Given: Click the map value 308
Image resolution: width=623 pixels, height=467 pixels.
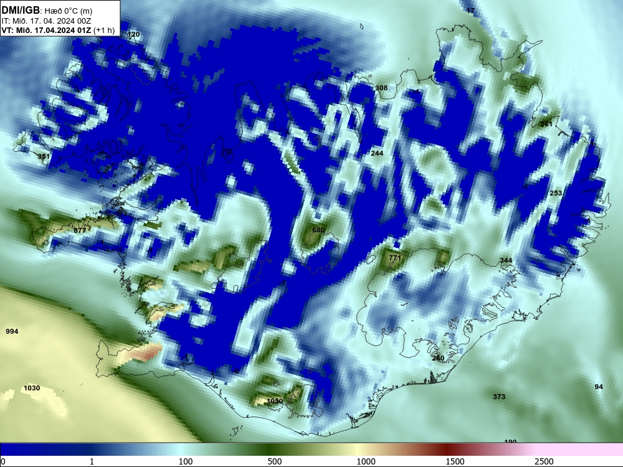Looking at the screenshot, I should [381, 88].
